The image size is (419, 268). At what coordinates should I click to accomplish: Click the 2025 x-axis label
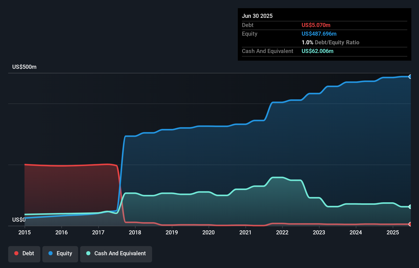393,232
